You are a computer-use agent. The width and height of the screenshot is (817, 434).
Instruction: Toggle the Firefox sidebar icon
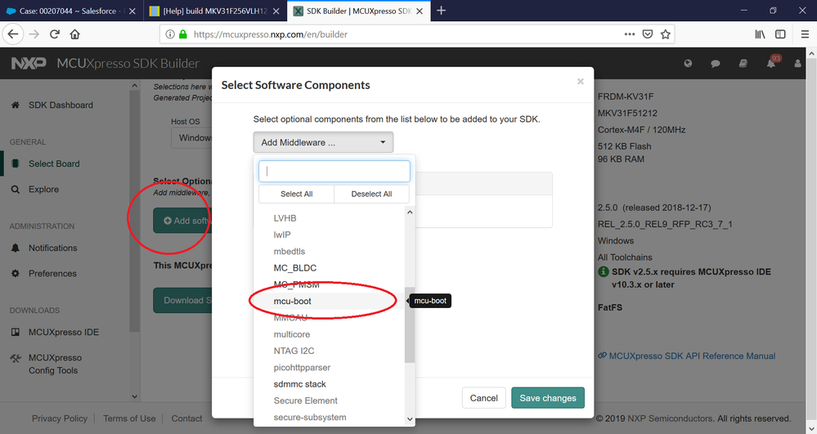[x=780, y=34]
